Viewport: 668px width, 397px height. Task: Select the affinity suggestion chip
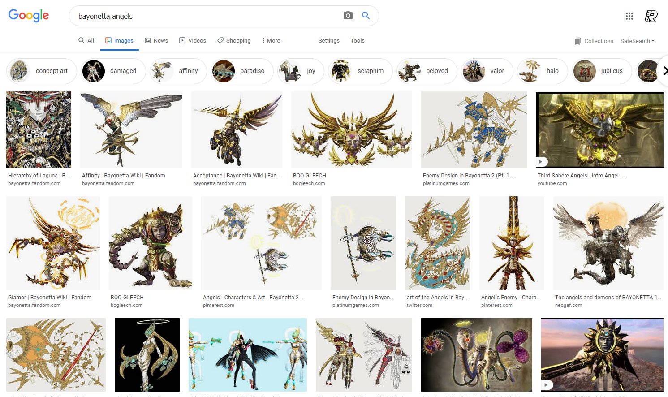[x=178, y=71]
